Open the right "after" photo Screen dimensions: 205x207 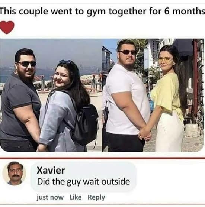[x=153, y=95]
